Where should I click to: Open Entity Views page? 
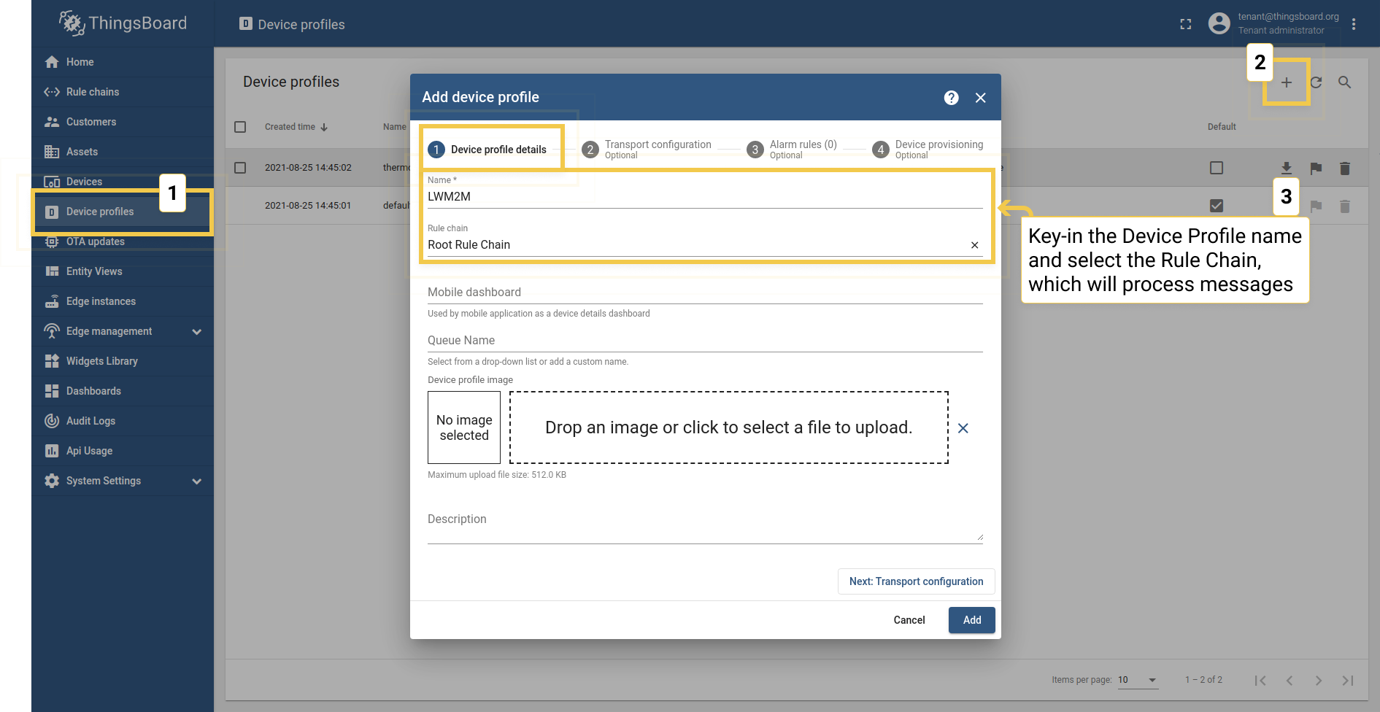click(123, 271)
